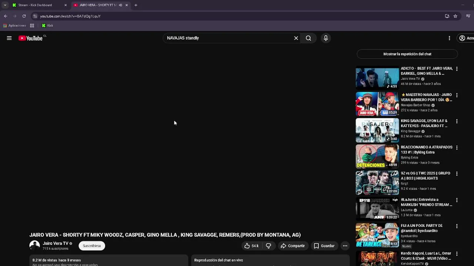
Task: Dislike the video with thumbs-down
Action: [268, 246]
